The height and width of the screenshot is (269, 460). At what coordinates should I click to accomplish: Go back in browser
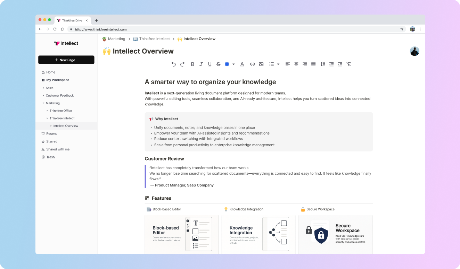pyautogui.click(x=40, y=29)
